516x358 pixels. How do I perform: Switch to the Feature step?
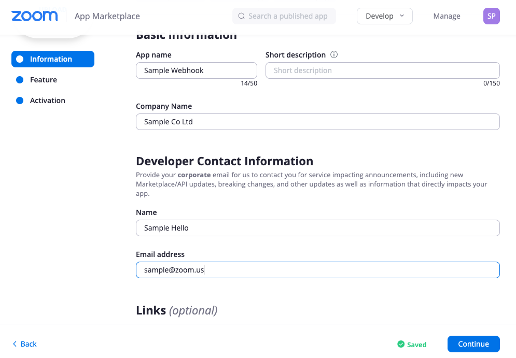(x=43, y=80)
